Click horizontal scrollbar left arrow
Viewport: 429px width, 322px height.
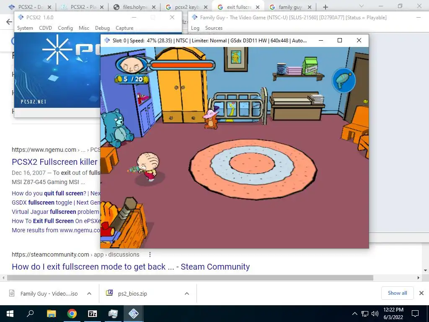[3, 278]
